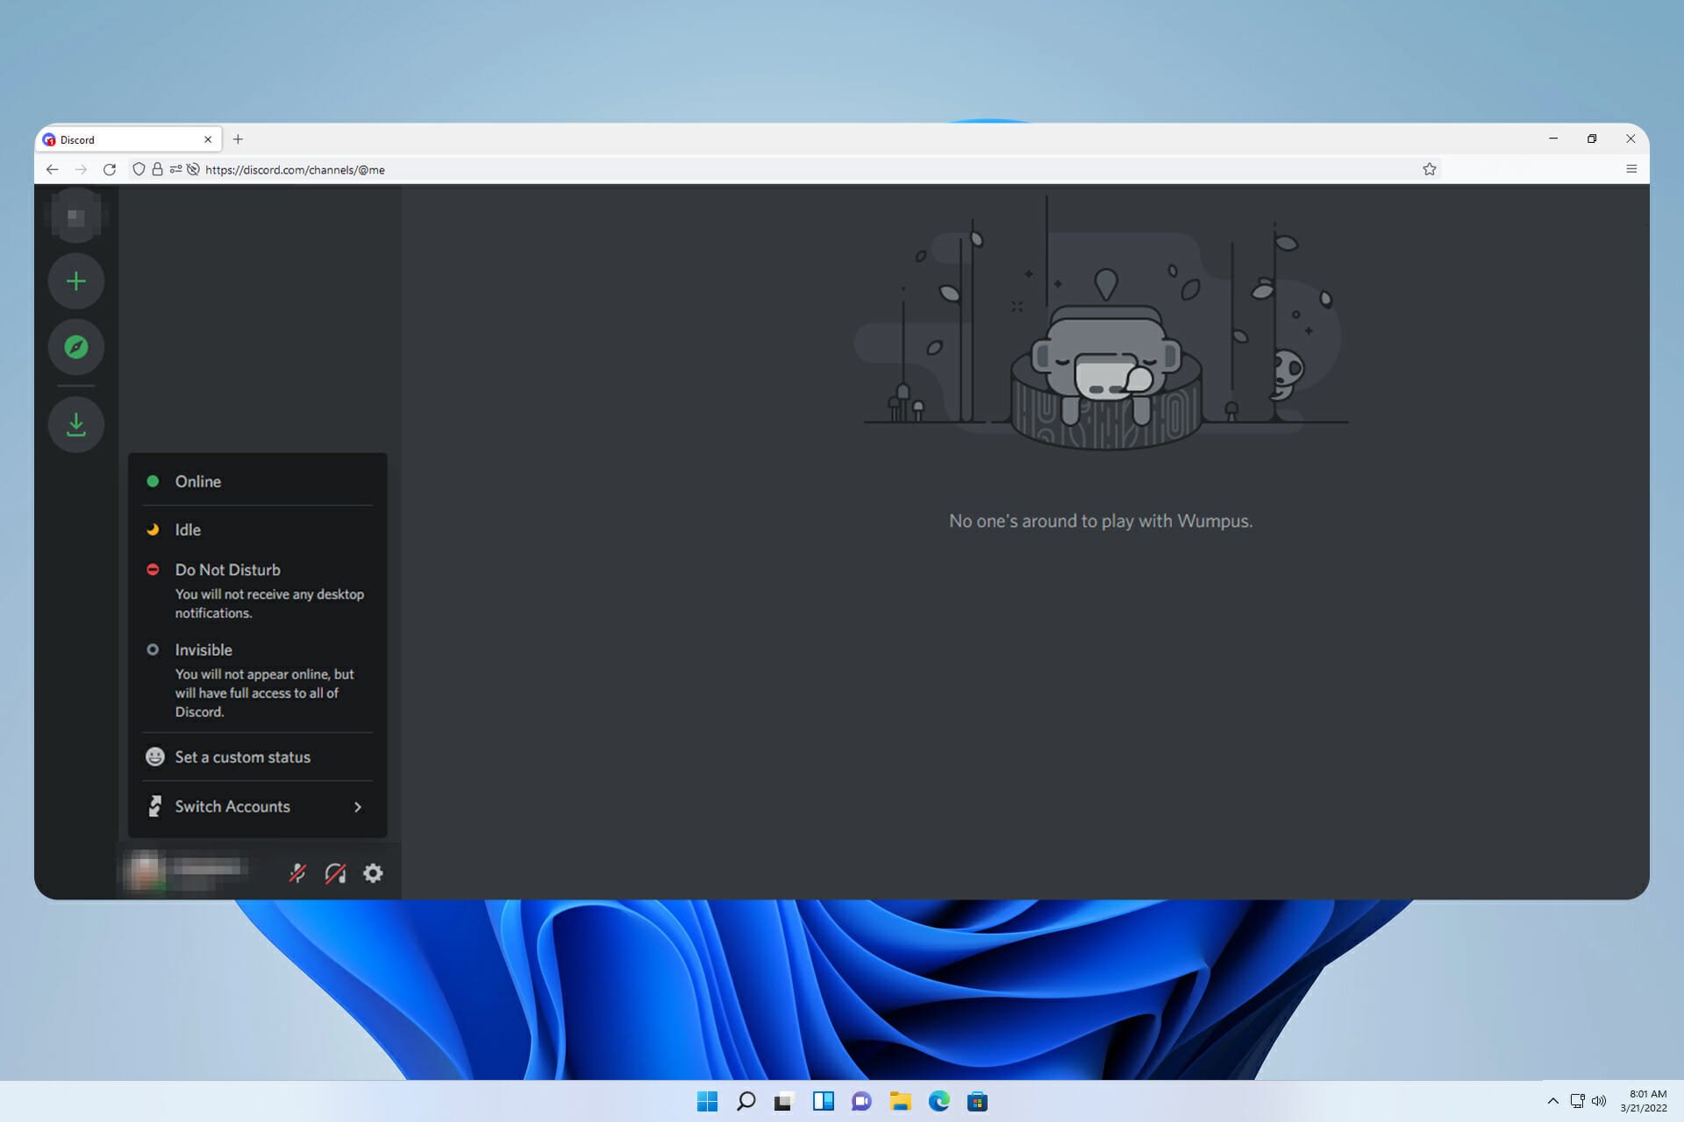The width and height of the screenshot is (1684, 1122).
Task: Enable Do Not Disturb mode
Action: [x=227, y=570]
